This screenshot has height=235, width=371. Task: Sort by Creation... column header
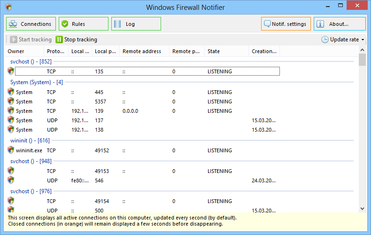click(x=264, y=51)
